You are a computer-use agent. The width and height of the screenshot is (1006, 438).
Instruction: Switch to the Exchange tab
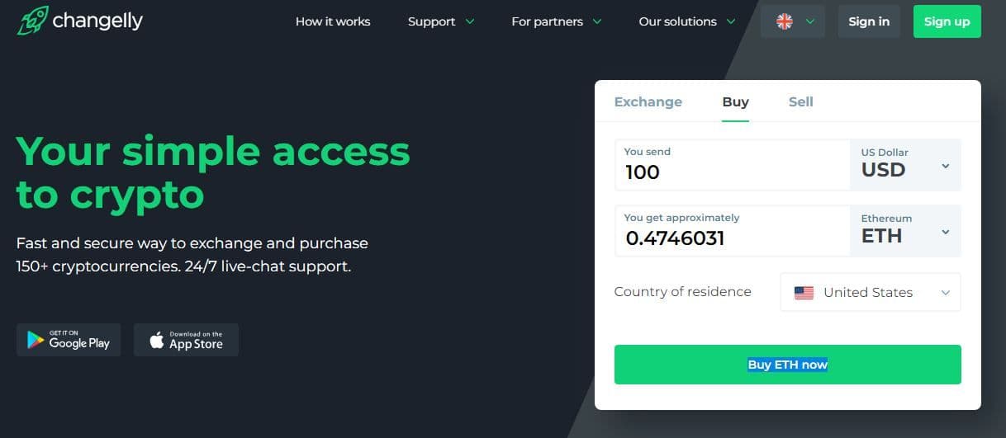tap(648, 101)
